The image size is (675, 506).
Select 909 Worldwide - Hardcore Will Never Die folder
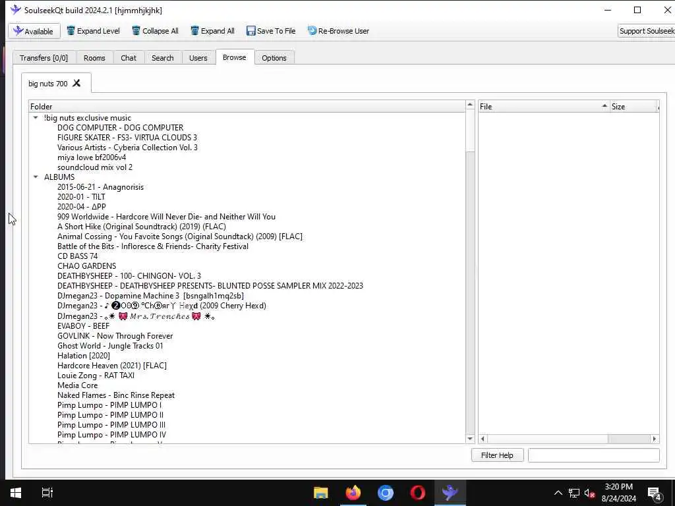coord(166,217)
